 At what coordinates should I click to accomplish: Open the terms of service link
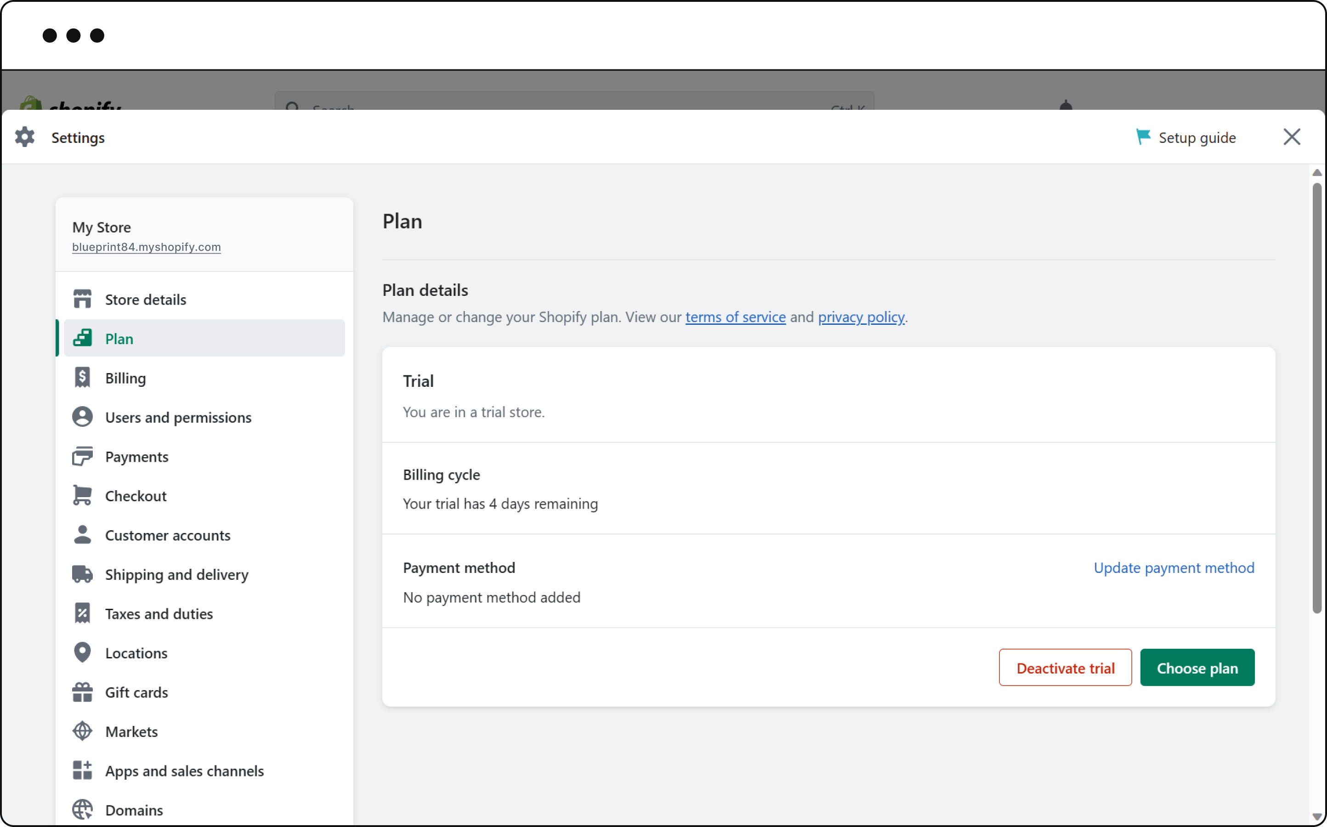(735, 317)
